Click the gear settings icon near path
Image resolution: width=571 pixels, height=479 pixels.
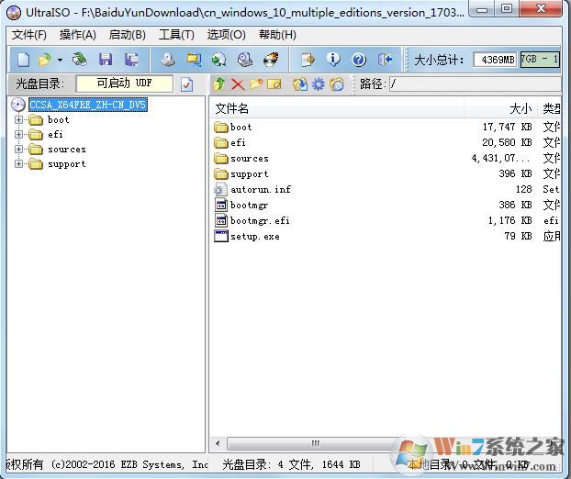[319, 84]
